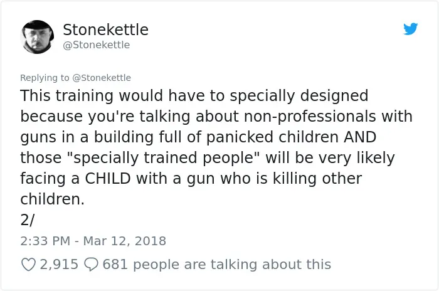
Task: Click the Mar 12, 2018 date
Action: [x=125, y=241]
